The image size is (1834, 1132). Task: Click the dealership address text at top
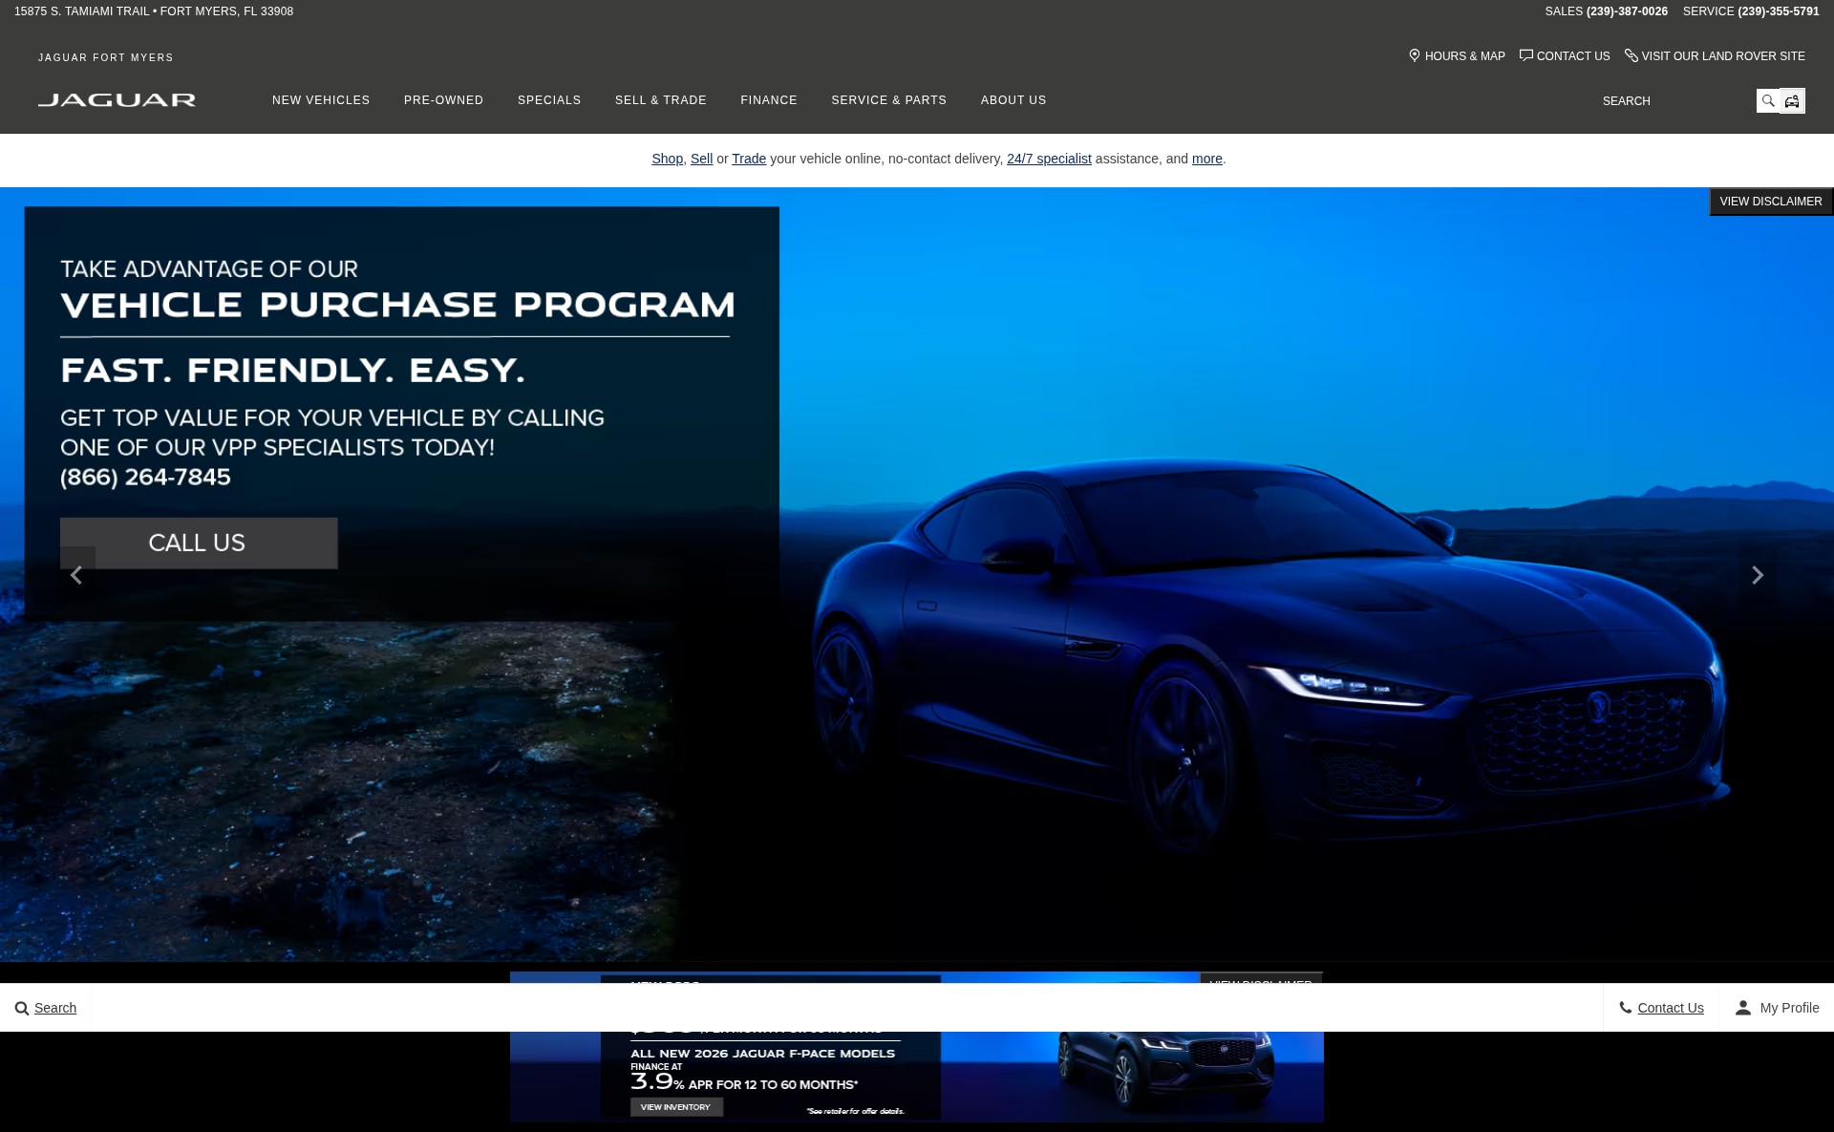154,11
